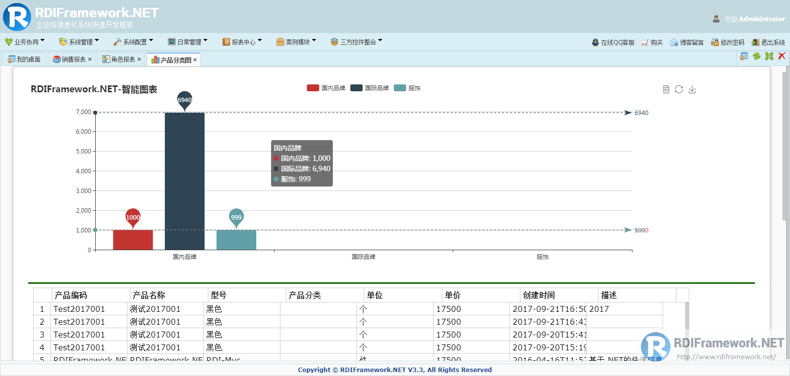
Task: Click the 17500 price in row 4
Action: [472, 347]
